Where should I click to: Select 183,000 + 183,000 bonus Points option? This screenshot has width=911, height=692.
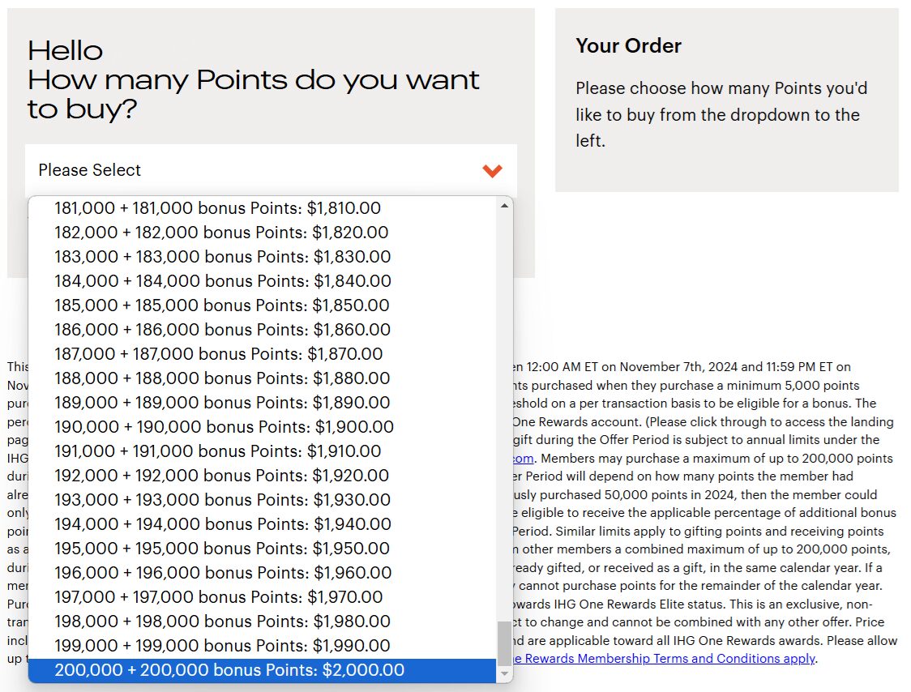[x=263, y=256]
